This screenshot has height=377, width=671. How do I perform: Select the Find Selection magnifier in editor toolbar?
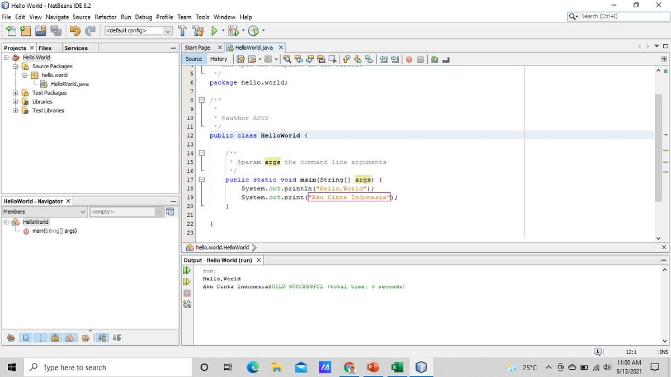287,59
